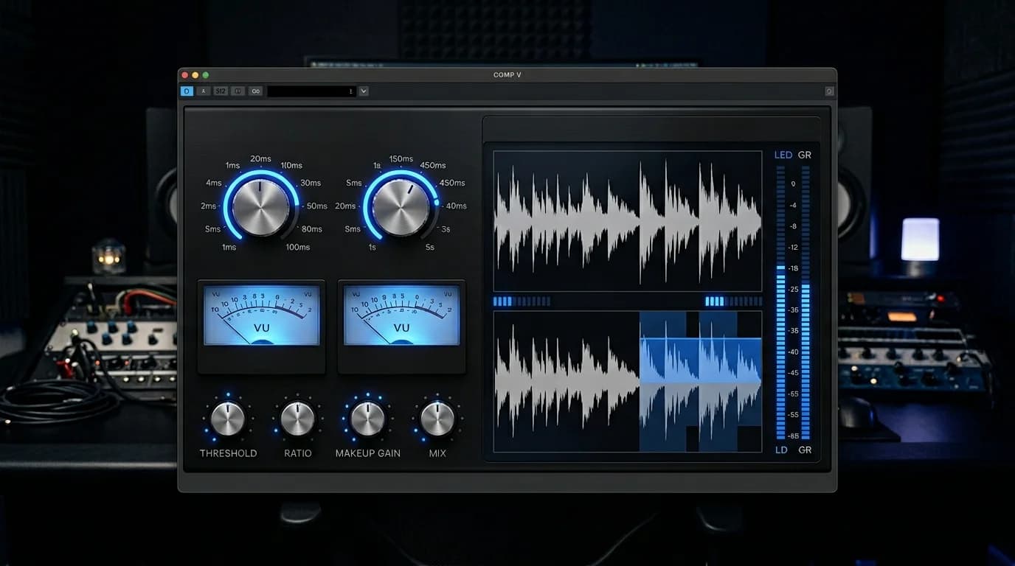Click the A/B compare icon in the toolbar

point(238,91)
